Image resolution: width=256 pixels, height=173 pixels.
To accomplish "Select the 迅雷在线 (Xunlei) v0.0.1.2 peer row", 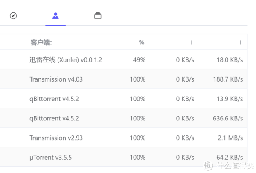I will [66, 60].
